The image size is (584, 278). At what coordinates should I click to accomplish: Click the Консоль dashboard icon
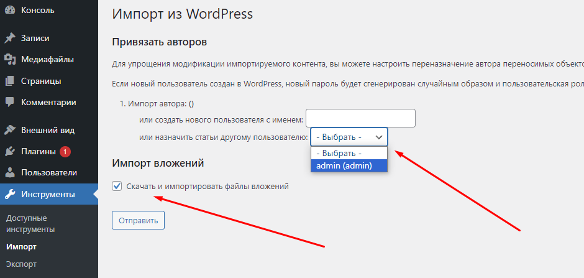(x=10, y=11)
